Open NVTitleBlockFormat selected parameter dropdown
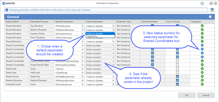 tap(82, 76)
